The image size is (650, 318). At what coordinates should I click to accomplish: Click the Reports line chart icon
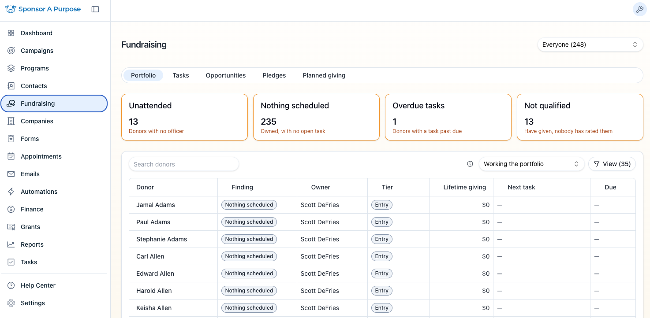click(x=11, y=244)
